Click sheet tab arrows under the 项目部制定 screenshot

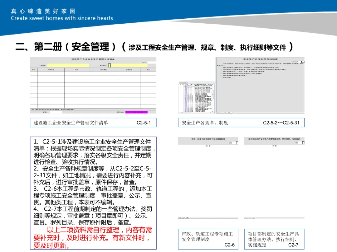click(247, 218)
